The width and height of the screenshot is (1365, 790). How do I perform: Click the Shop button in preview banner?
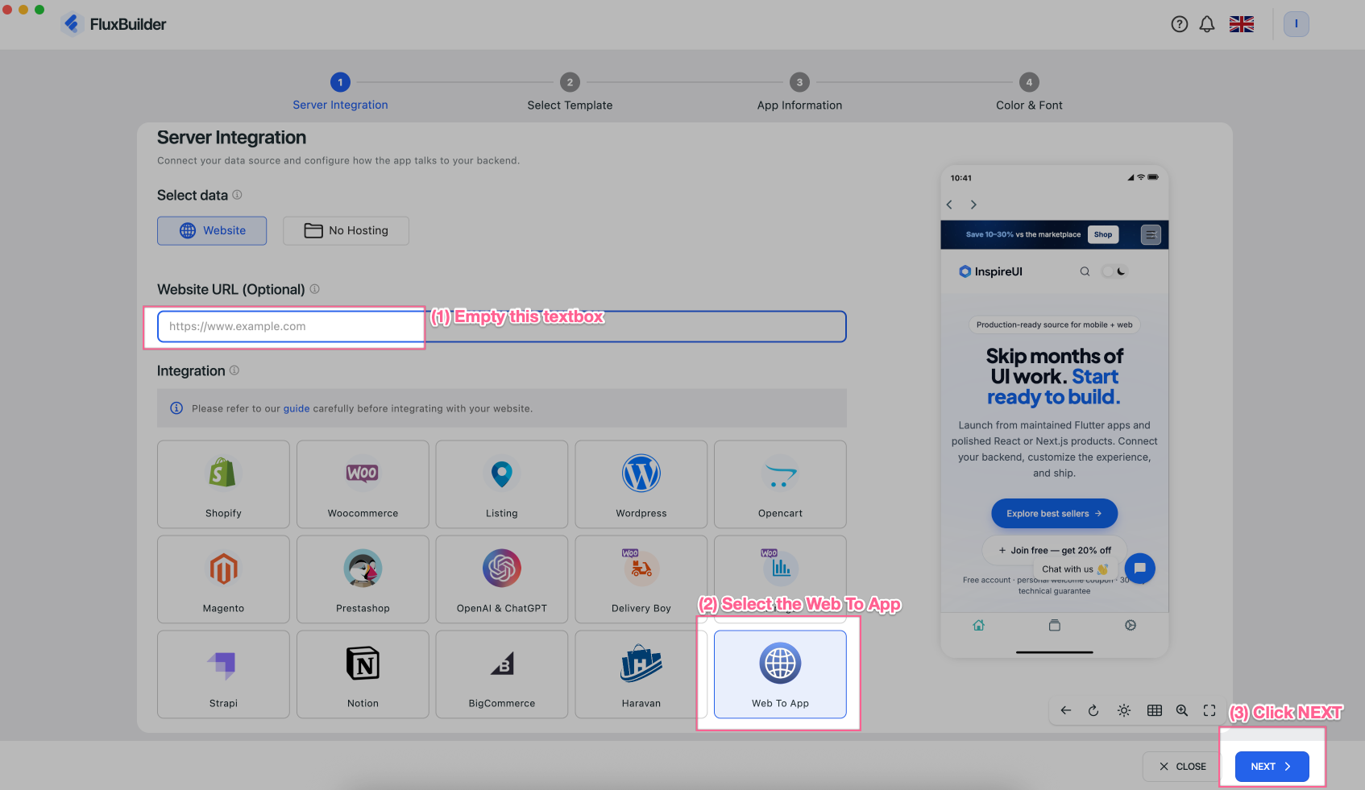pyautogui.click(x=1103, y=234)
